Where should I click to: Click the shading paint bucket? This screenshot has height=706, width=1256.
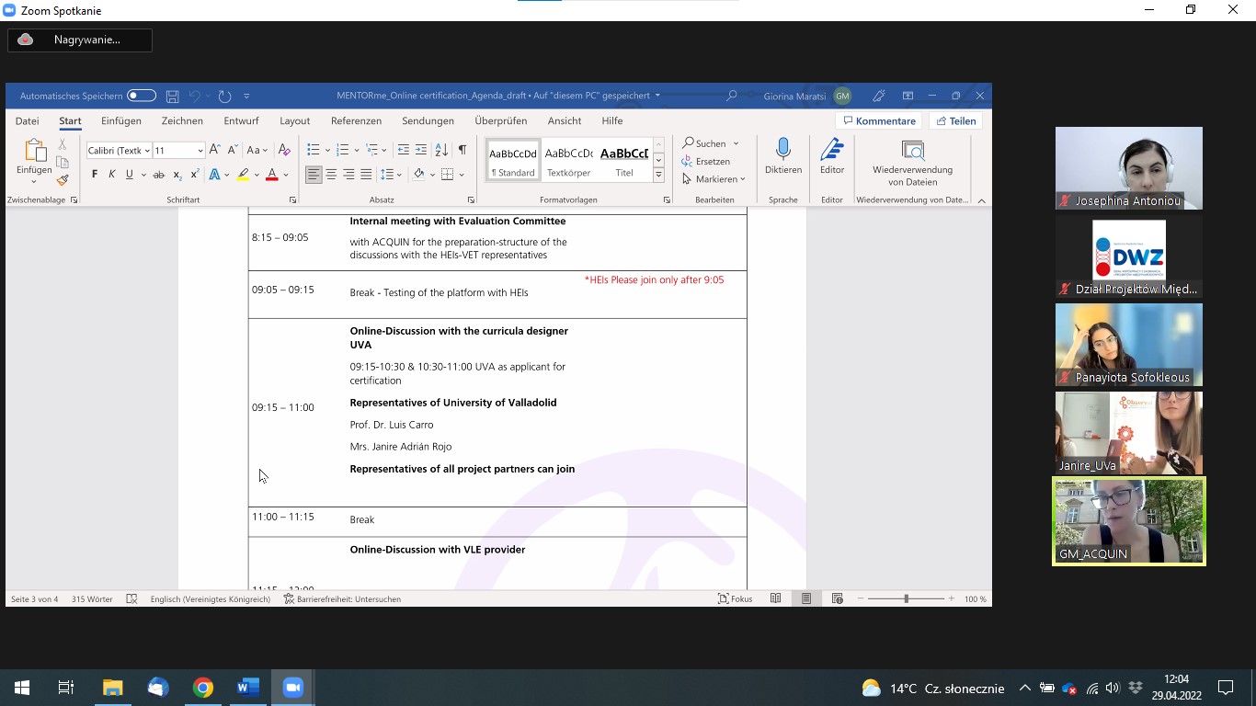coord(418,175)
